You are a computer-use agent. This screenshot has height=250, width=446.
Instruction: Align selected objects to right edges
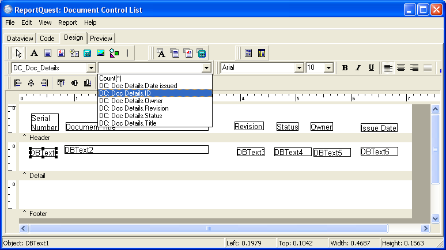point(44,83)
